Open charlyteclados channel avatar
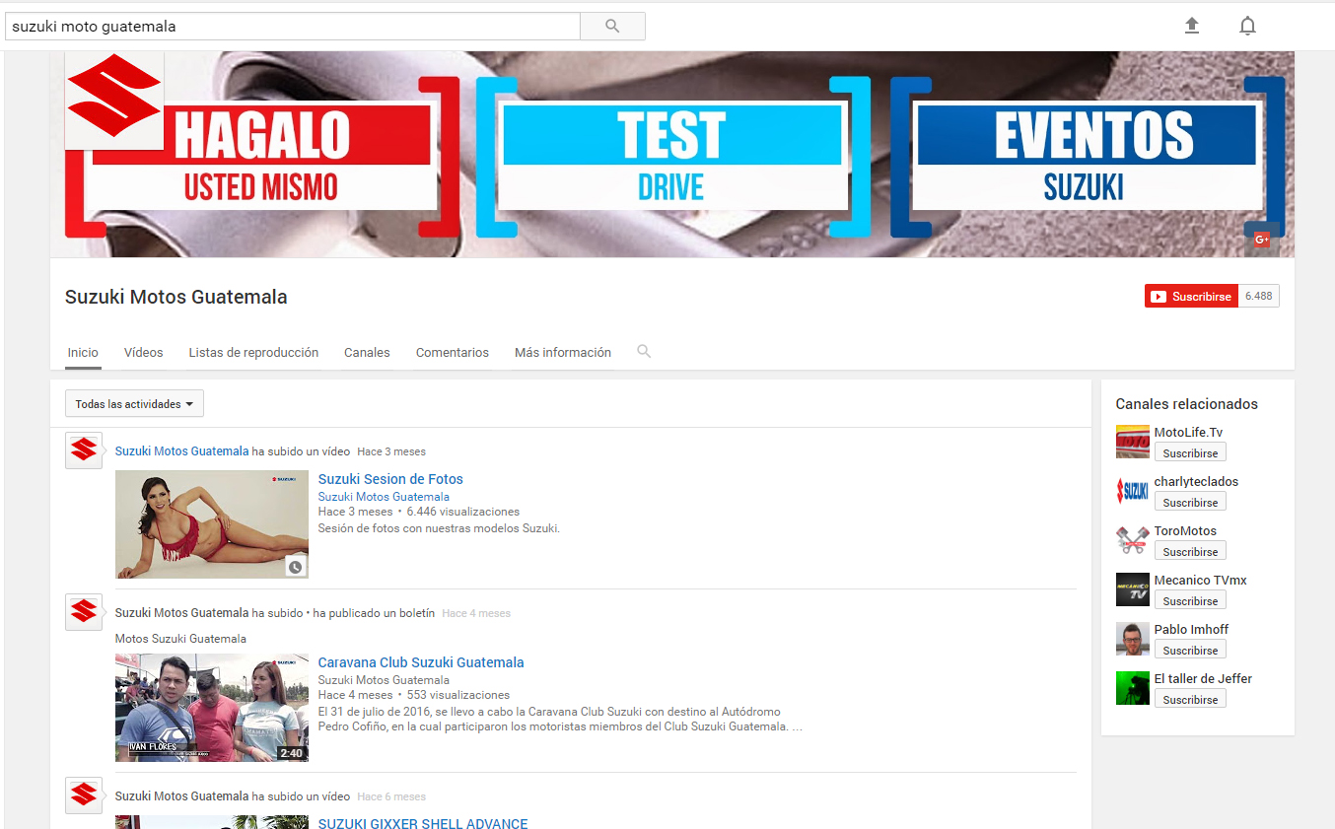Screen dimensions: 1335x829 pyautogui.click(x=1133, y=491)
